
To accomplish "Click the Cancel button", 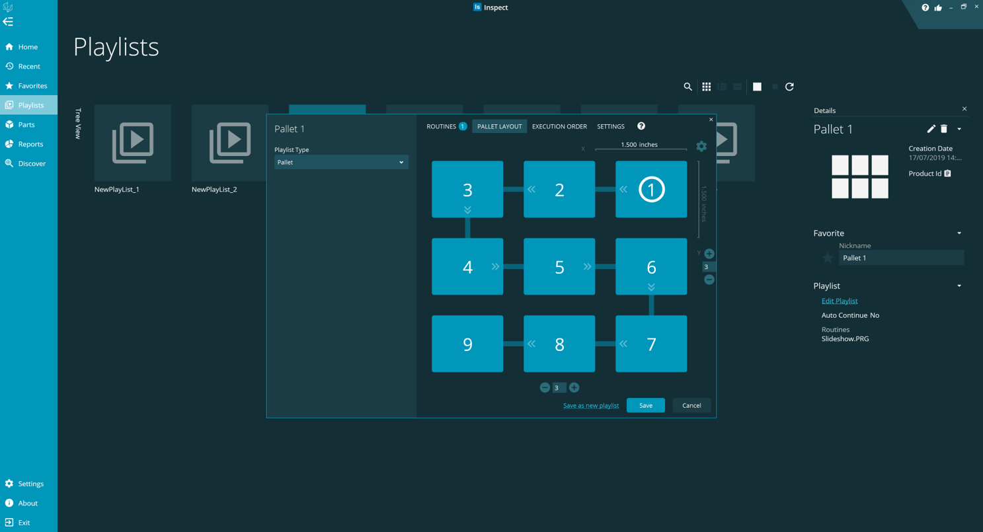I will point(691,405).
